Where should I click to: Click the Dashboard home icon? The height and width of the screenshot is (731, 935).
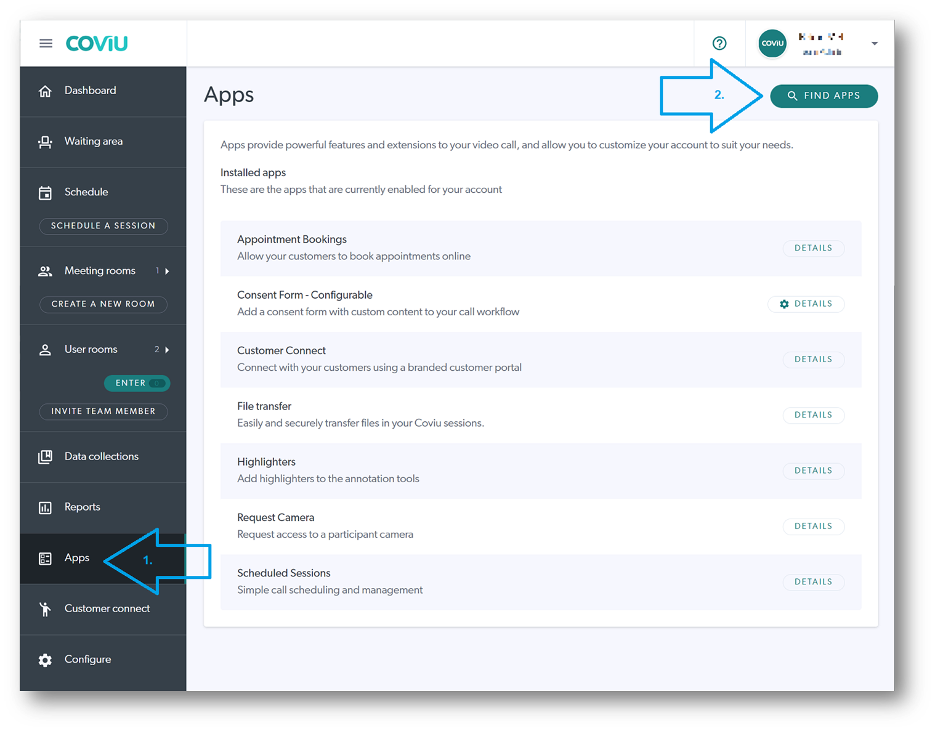pyautogui.click(x=45, y=91)
